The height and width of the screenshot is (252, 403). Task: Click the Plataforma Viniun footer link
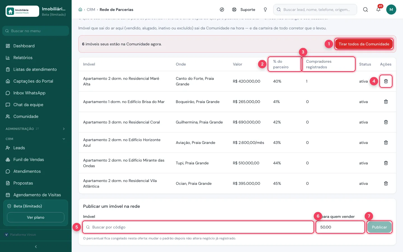[x=21, y=235]
